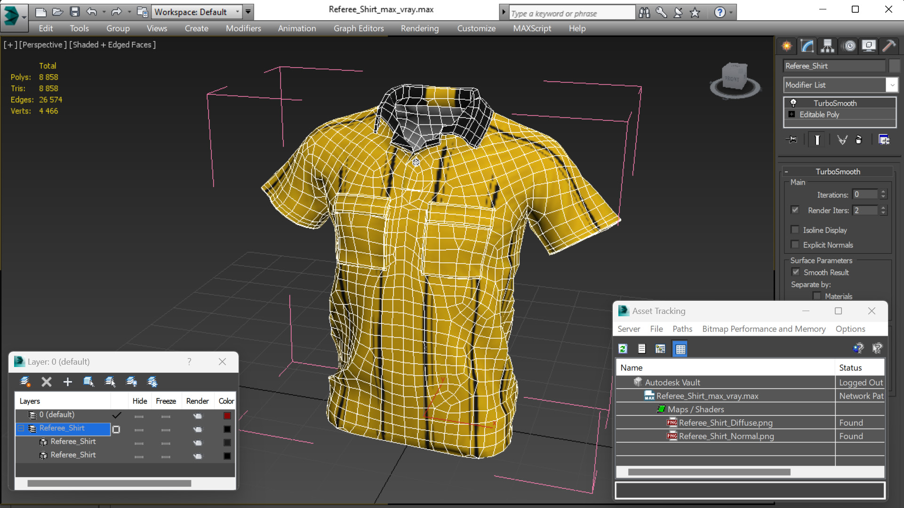
Task: Toggle hide for Referee_Shirt layer
Action: pyautogui.click(x=139, y=430)
